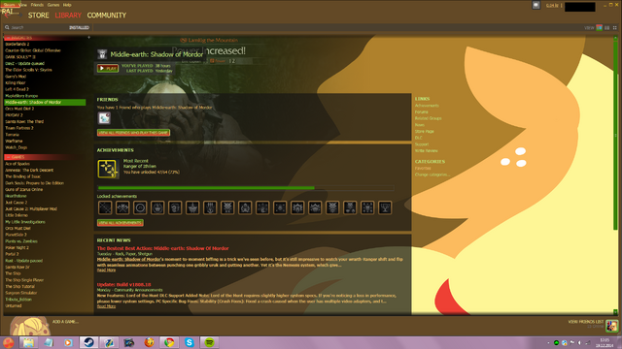Open the Steam menu in menu bar

pyautogui.click(x=9, y=5)
